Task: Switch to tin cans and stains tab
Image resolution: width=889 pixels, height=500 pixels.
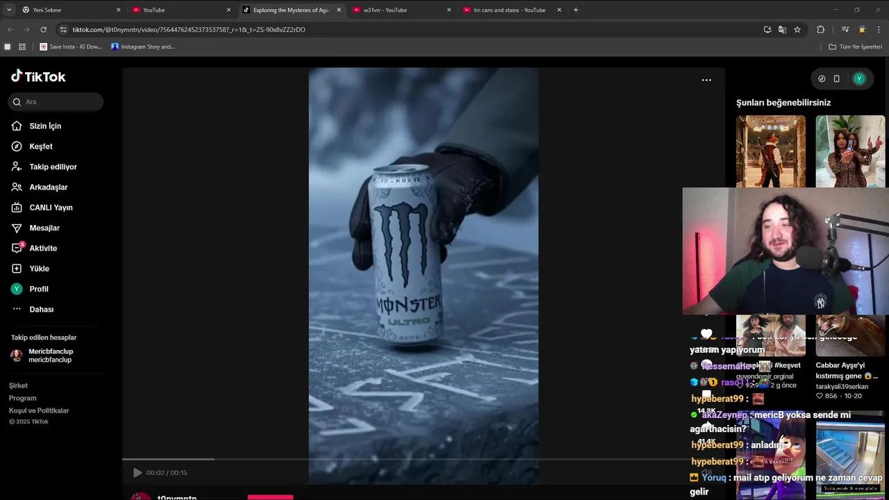Action: click(512, 10)
